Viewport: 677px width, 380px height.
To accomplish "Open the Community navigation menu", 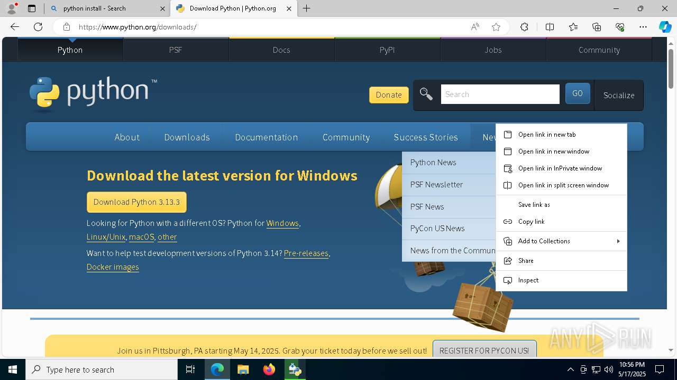I will 346,137.
